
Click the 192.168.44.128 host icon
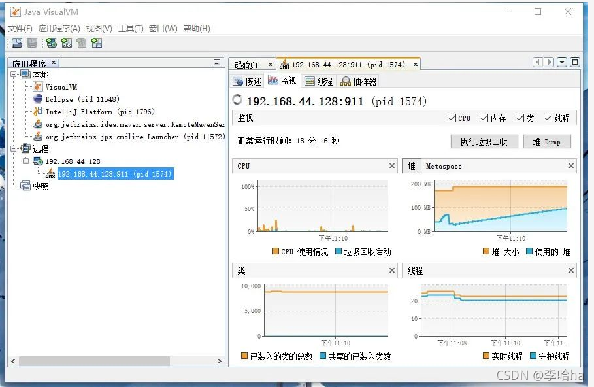pos(38,161)
